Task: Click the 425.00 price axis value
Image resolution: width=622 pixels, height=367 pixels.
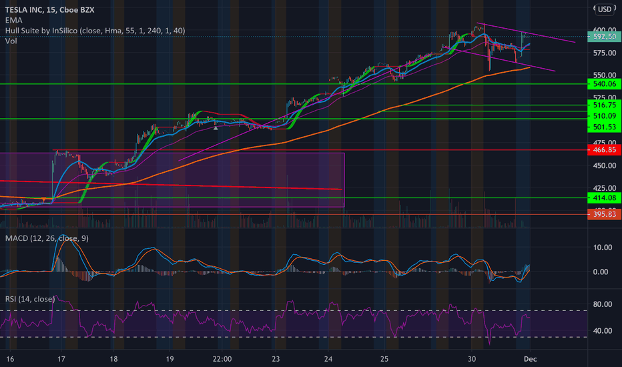Action: click(605, 188)
